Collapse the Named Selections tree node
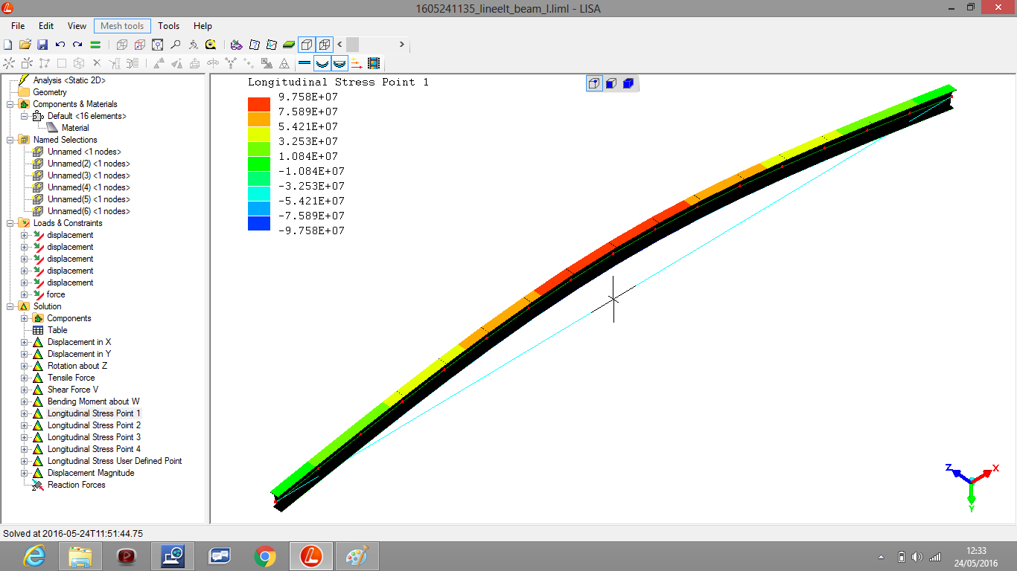 [10, 140]
